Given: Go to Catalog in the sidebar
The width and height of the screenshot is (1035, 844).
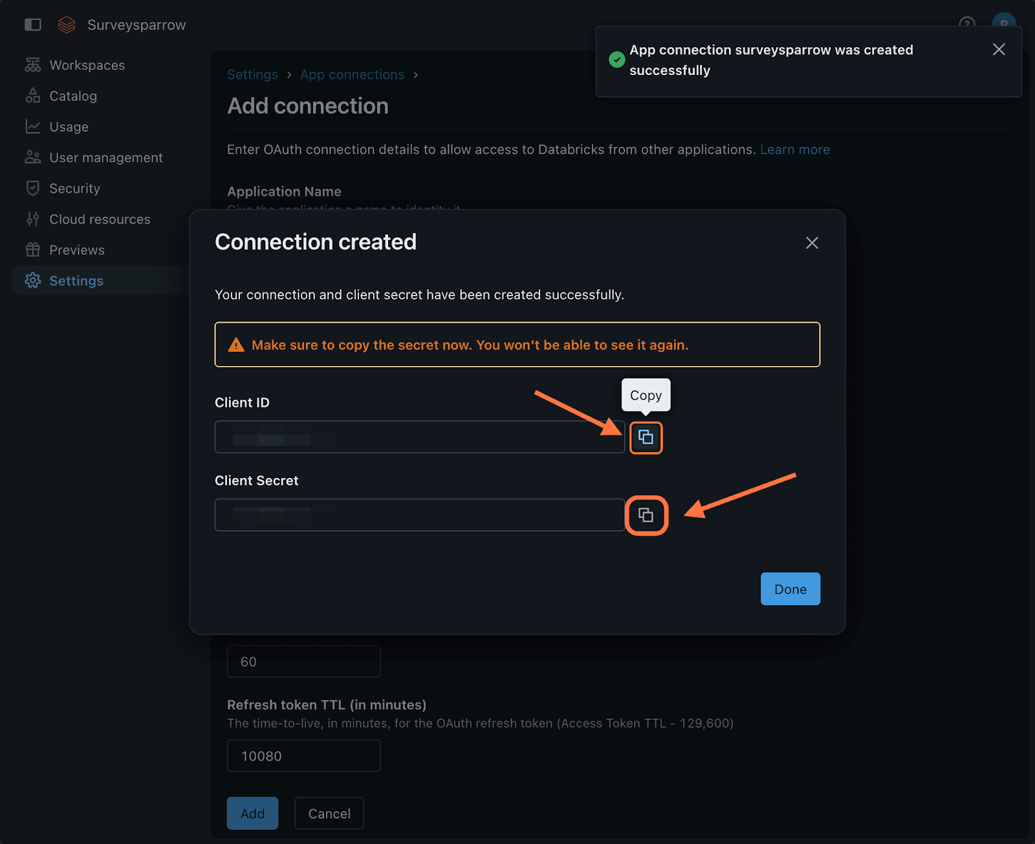Looking at the screenshot, I should point(72,96).
